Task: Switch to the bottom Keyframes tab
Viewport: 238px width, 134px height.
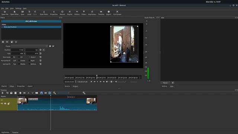Action: click(x=5, y=133)
